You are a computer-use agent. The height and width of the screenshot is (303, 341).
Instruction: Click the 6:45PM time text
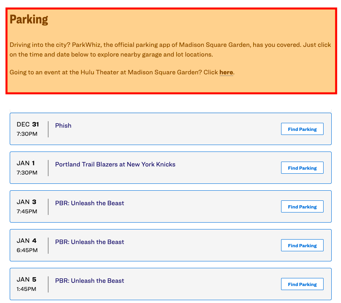click(27, 250)
